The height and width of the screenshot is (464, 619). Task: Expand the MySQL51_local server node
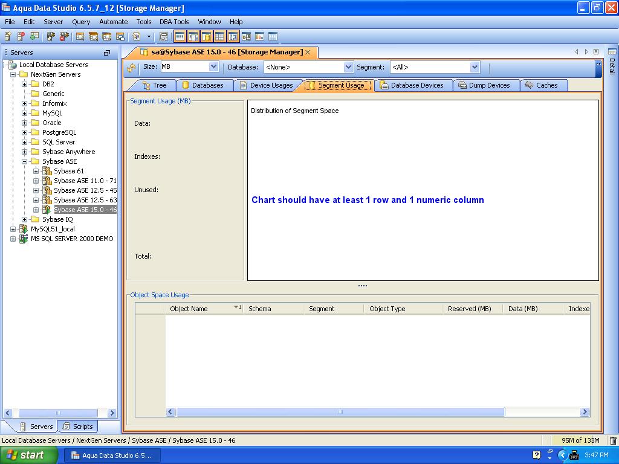(x=13, y=229)
